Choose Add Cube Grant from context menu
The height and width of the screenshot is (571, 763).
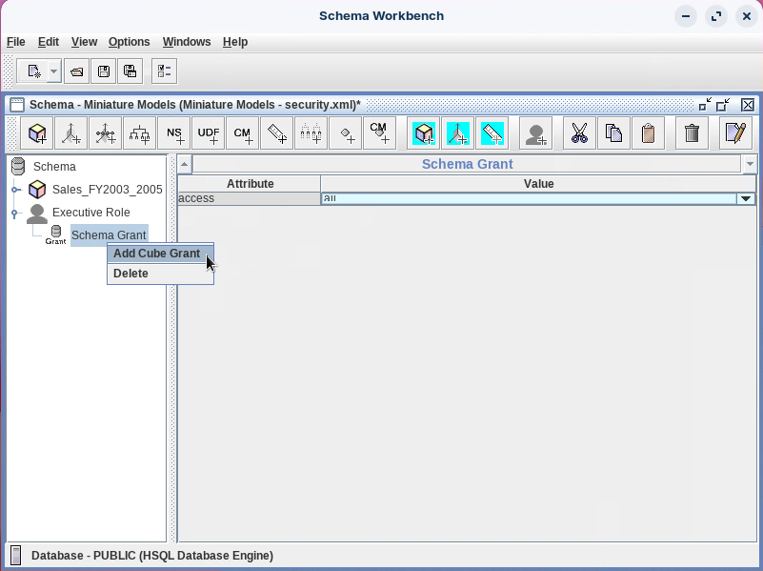(156, 254)
